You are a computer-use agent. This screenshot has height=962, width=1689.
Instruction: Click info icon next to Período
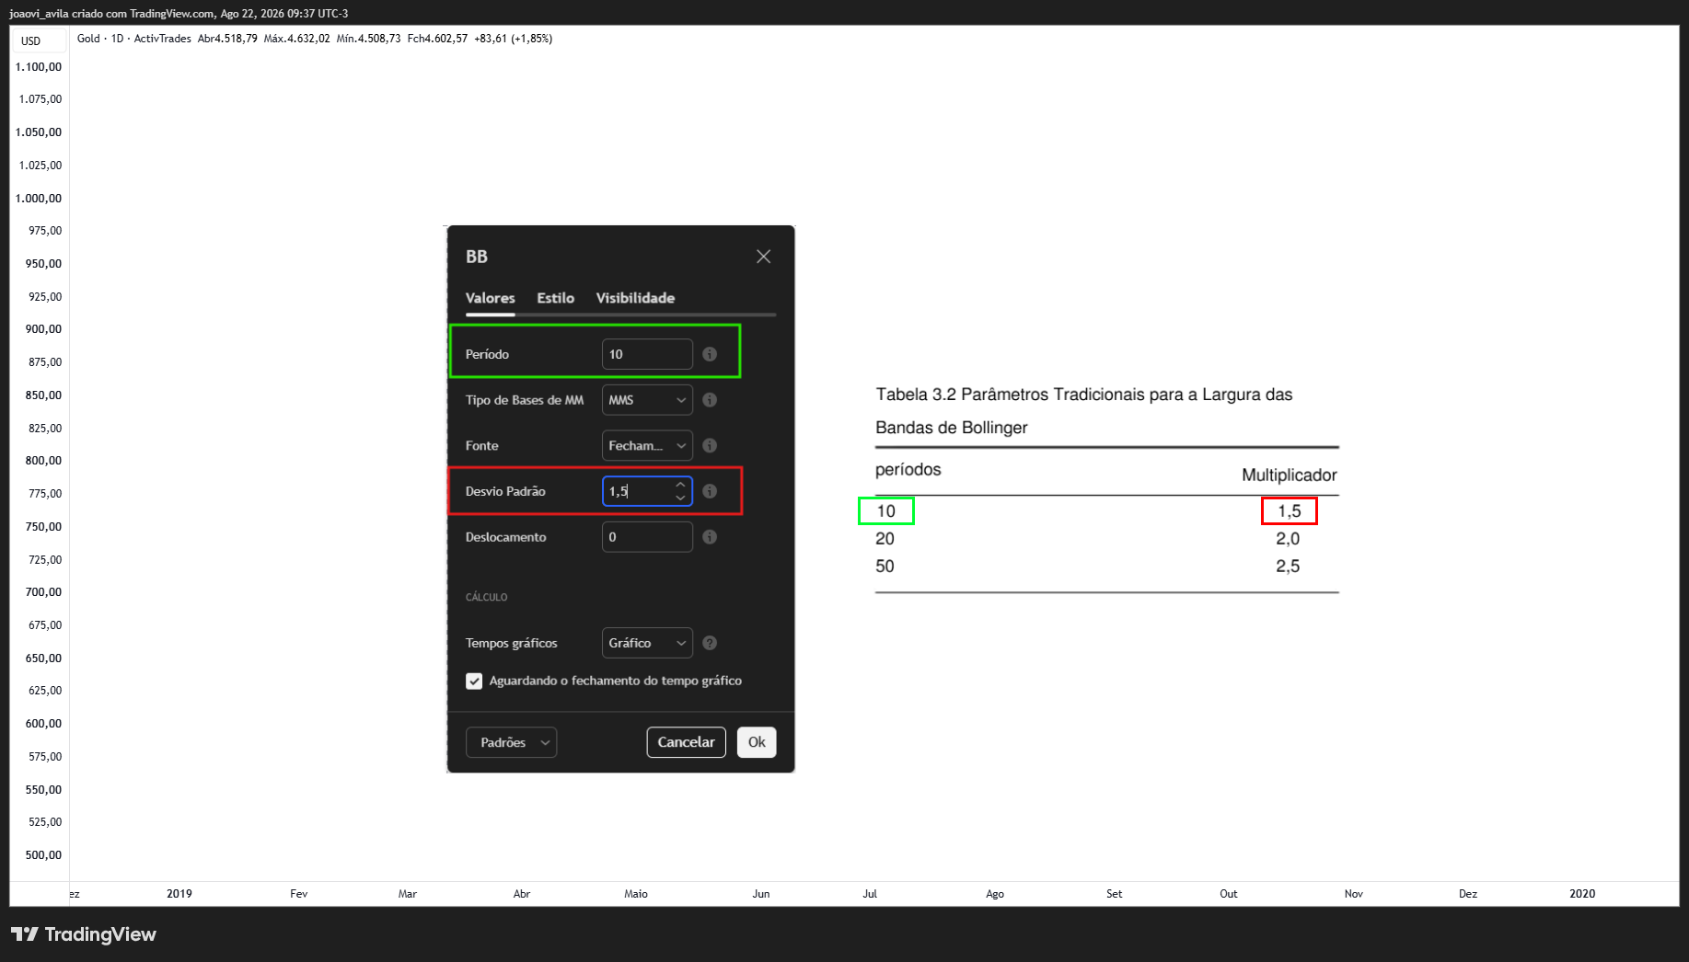point(710,354)
